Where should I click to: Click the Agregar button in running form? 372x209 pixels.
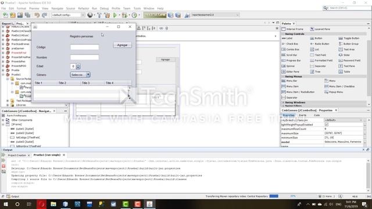point(122,45)
